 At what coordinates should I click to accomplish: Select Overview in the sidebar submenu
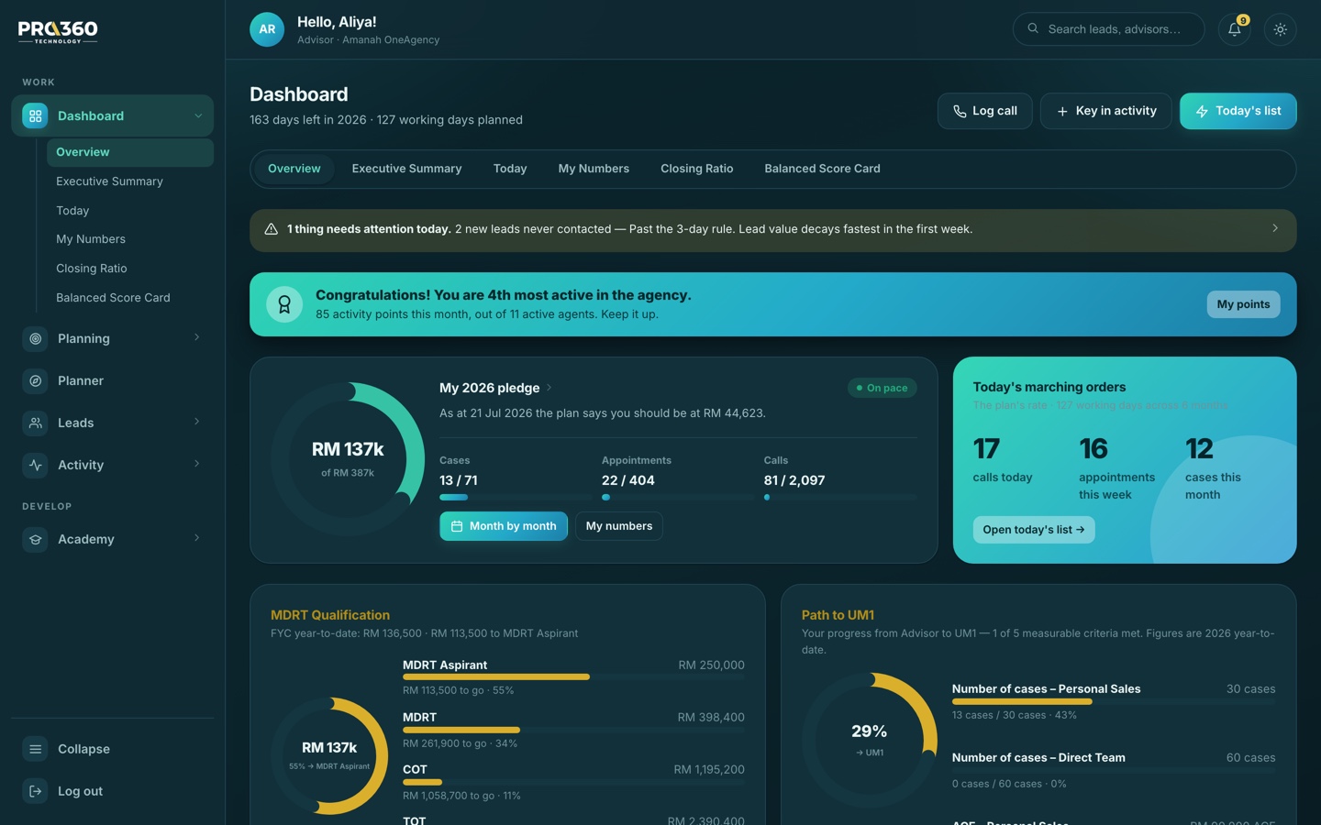pos(130,152)
